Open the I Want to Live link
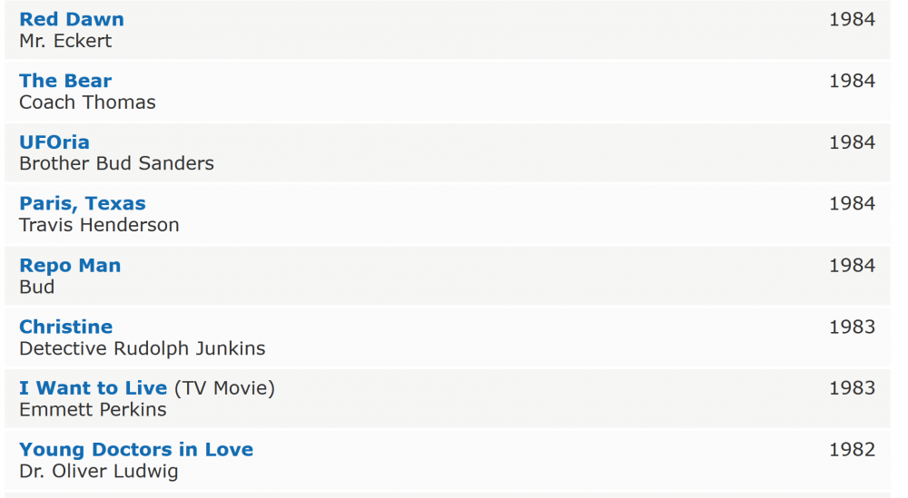This screenshot has height=498, width=908. pyautogui.click(x=94, y=388)
